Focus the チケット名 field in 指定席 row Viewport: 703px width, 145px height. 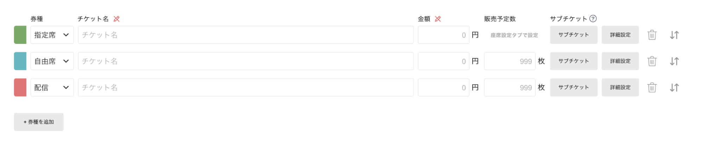pos(245,35)
